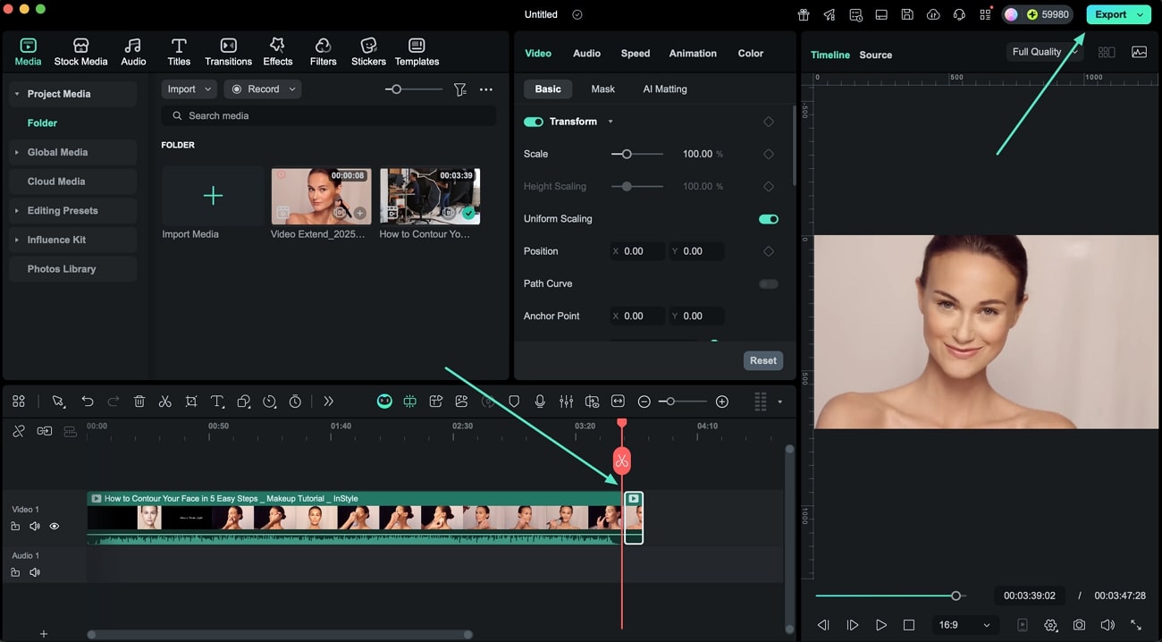Open the Stickers panel
The width and height of the screenshot is (1162, 642).
(368, 52)
